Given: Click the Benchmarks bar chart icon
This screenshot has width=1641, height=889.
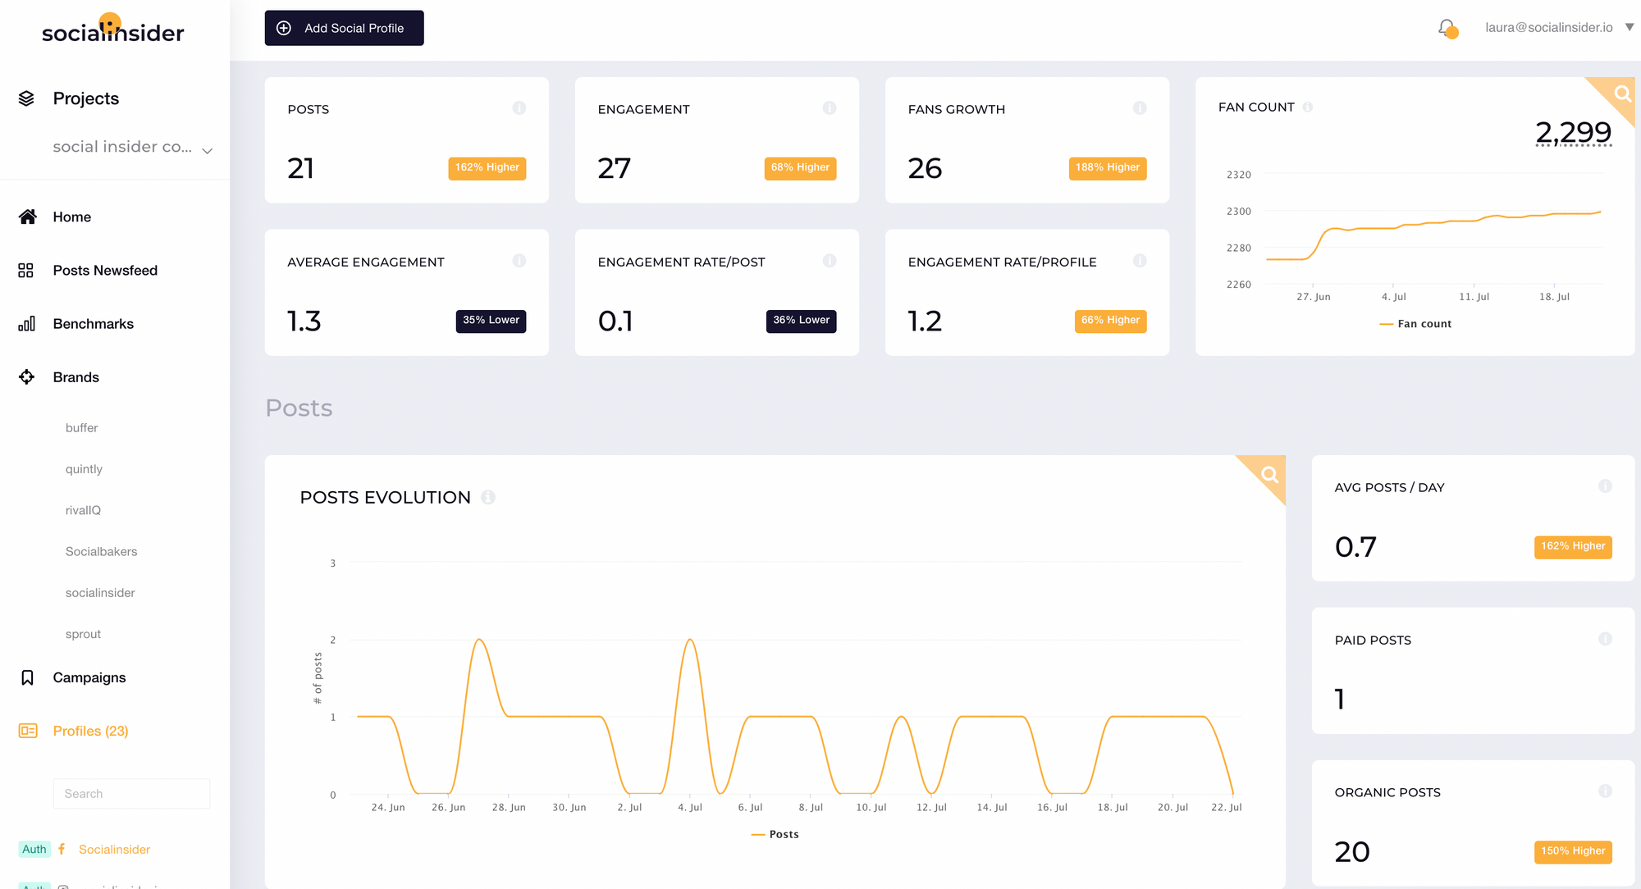Looking at the screenshot, I should point(26,324).
